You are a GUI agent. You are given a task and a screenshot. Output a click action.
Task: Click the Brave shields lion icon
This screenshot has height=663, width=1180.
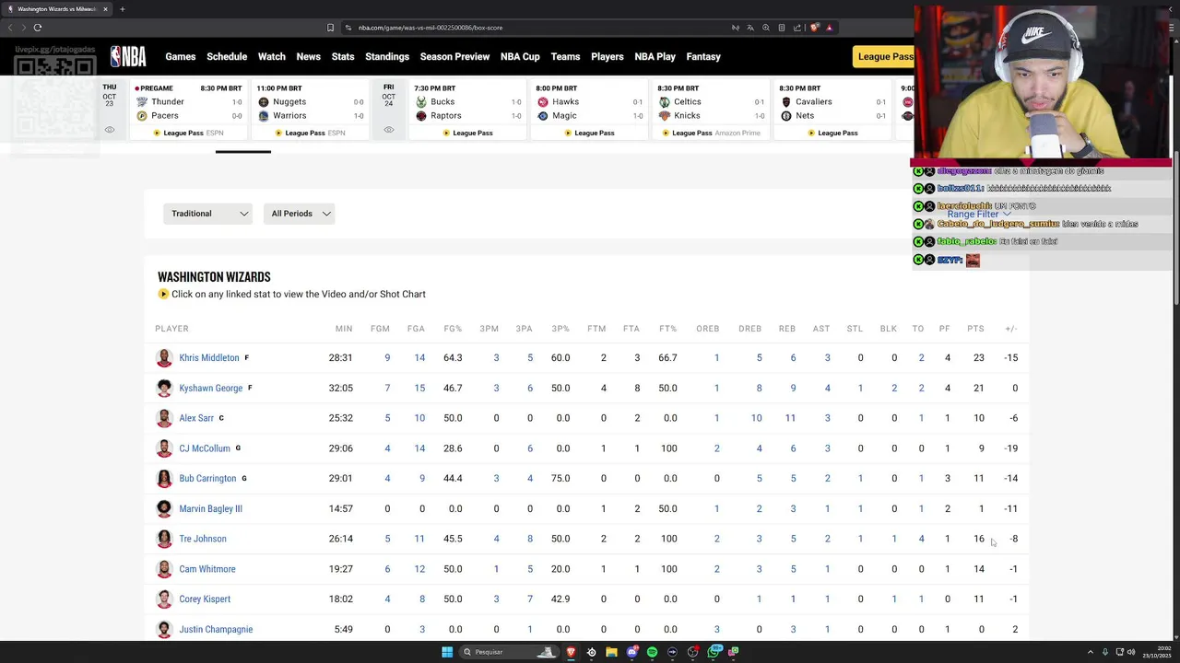click(x=814, y=28)
